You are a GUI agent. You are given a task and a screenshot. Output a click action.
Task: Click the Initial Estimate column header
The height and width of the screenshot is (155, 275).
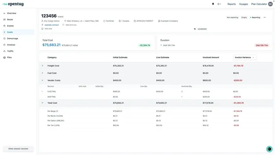point(120,57)
